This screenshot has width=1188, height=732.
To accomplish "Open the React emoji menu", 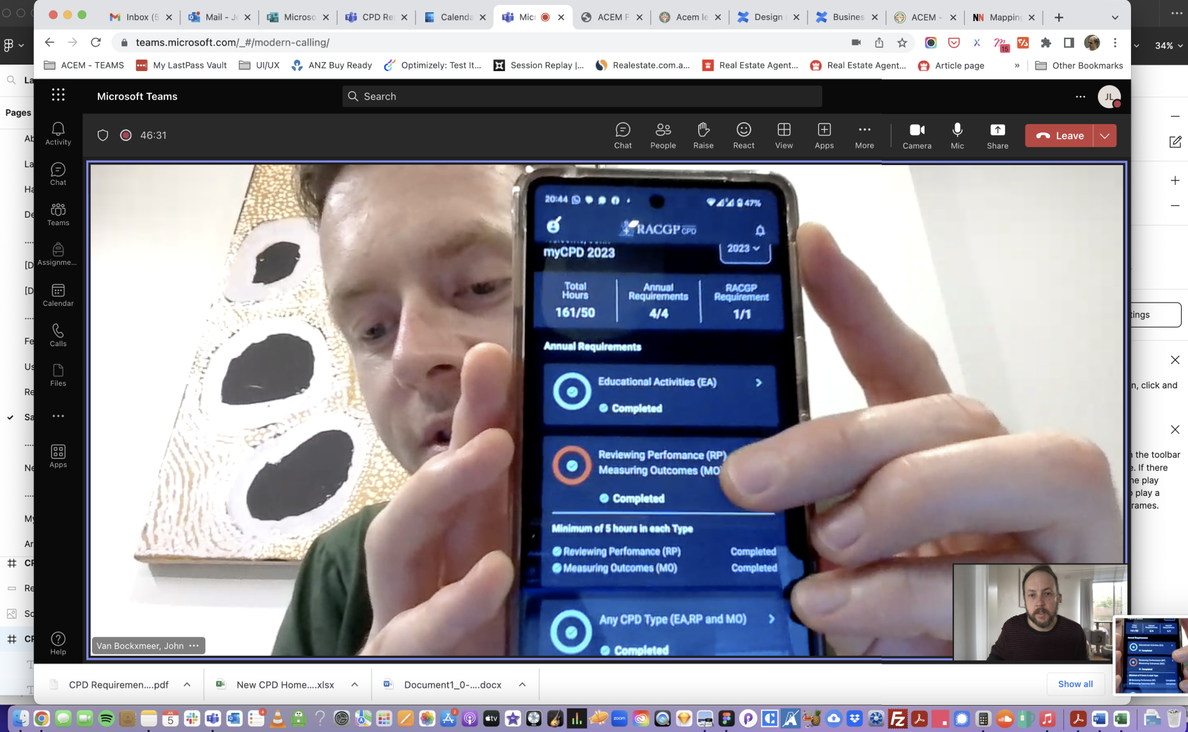I will pos(744,136).
